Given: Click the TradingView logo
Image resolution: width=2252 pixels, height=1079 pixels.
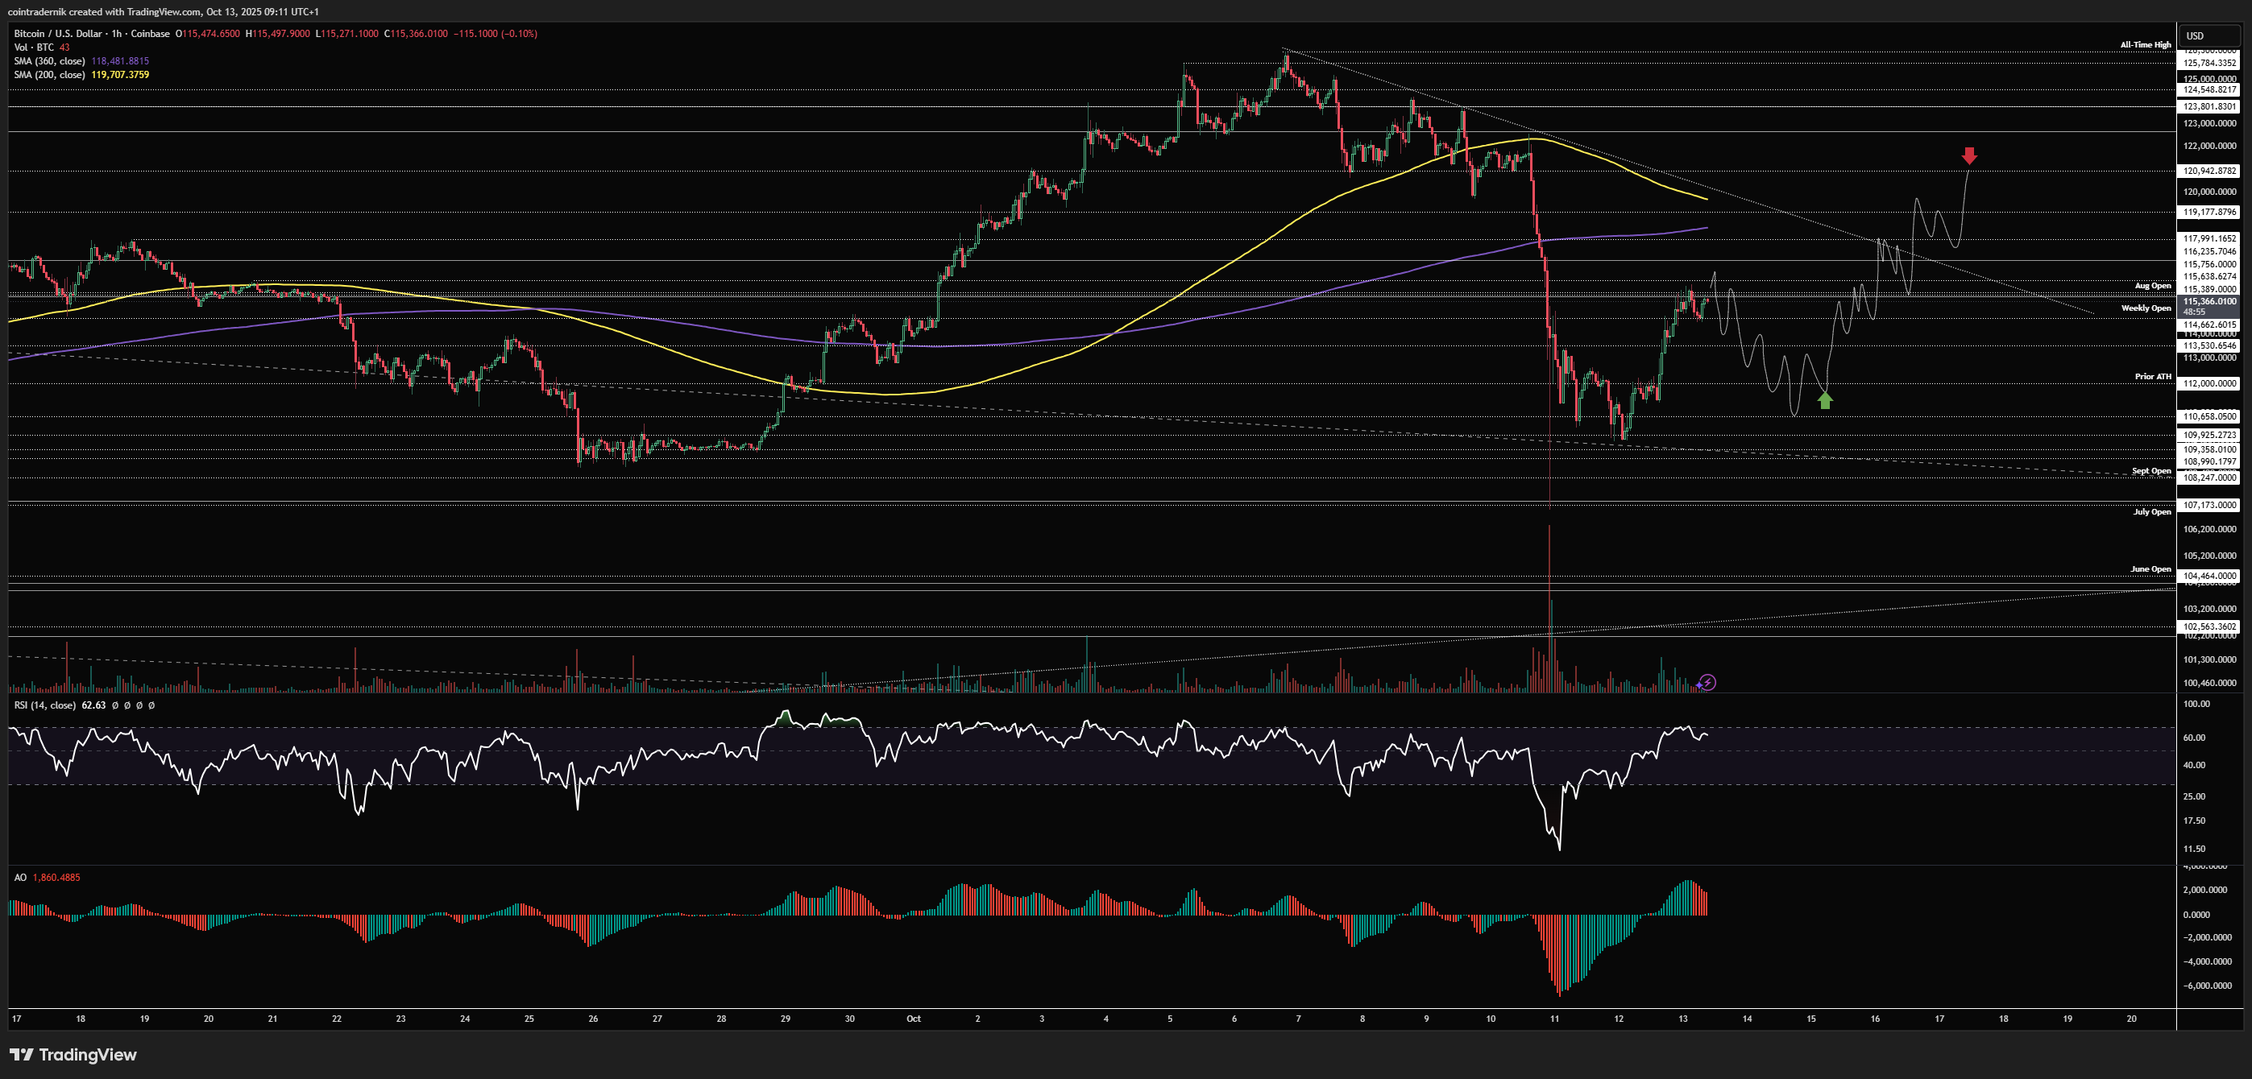Looking at the screenshot, I should coord(73,1055).
